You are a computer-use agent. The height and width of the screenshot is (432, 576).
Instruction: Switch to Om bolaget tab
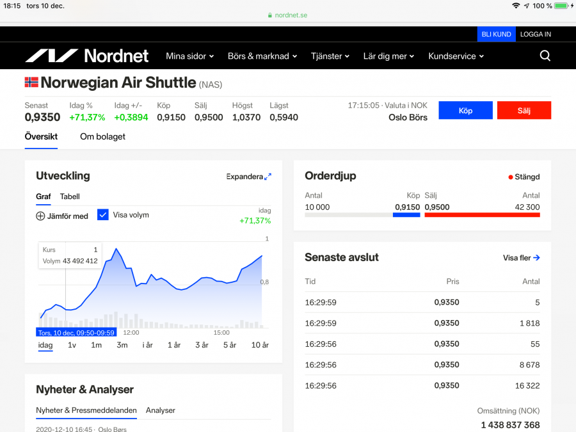pyautogui.click(x=102, y=136)
